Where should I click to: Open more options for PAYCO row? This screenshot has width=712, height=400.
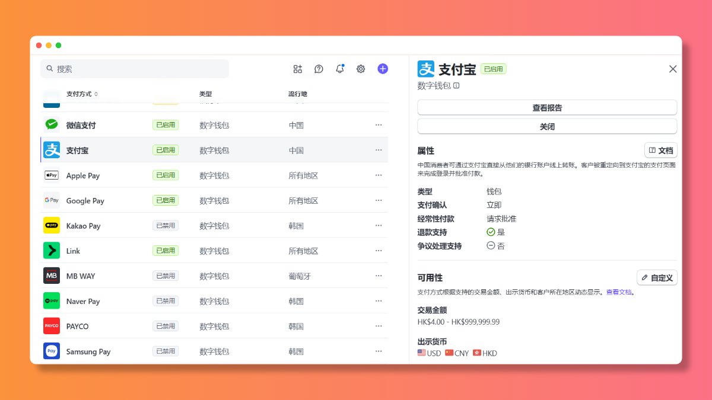pyautogui.click(x=379, y=326)
